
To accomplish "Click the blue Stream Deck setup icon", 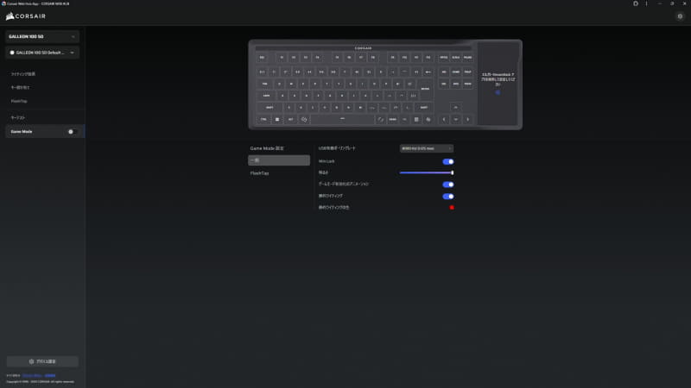I will pos(498,92).
